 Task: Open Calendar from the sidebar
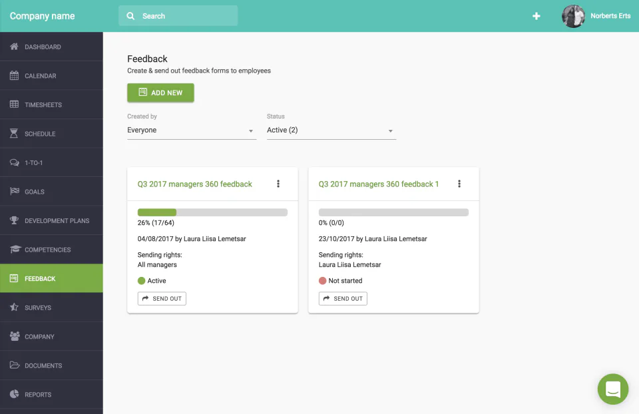(x=51, y=76)
